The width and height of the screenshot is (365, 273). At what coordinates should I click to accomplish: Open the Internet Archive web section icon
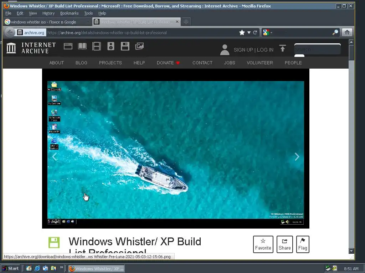(x=68, y=47)
